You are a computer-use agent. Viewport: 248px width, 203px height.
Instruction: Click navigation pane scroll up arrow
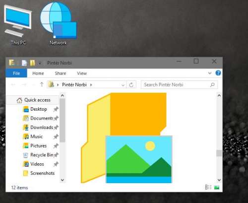coord(62,95)
